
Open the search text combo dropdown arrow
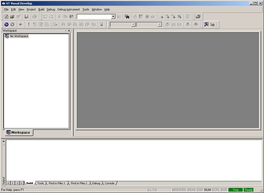pyautogui.click(x=113, y=16)
